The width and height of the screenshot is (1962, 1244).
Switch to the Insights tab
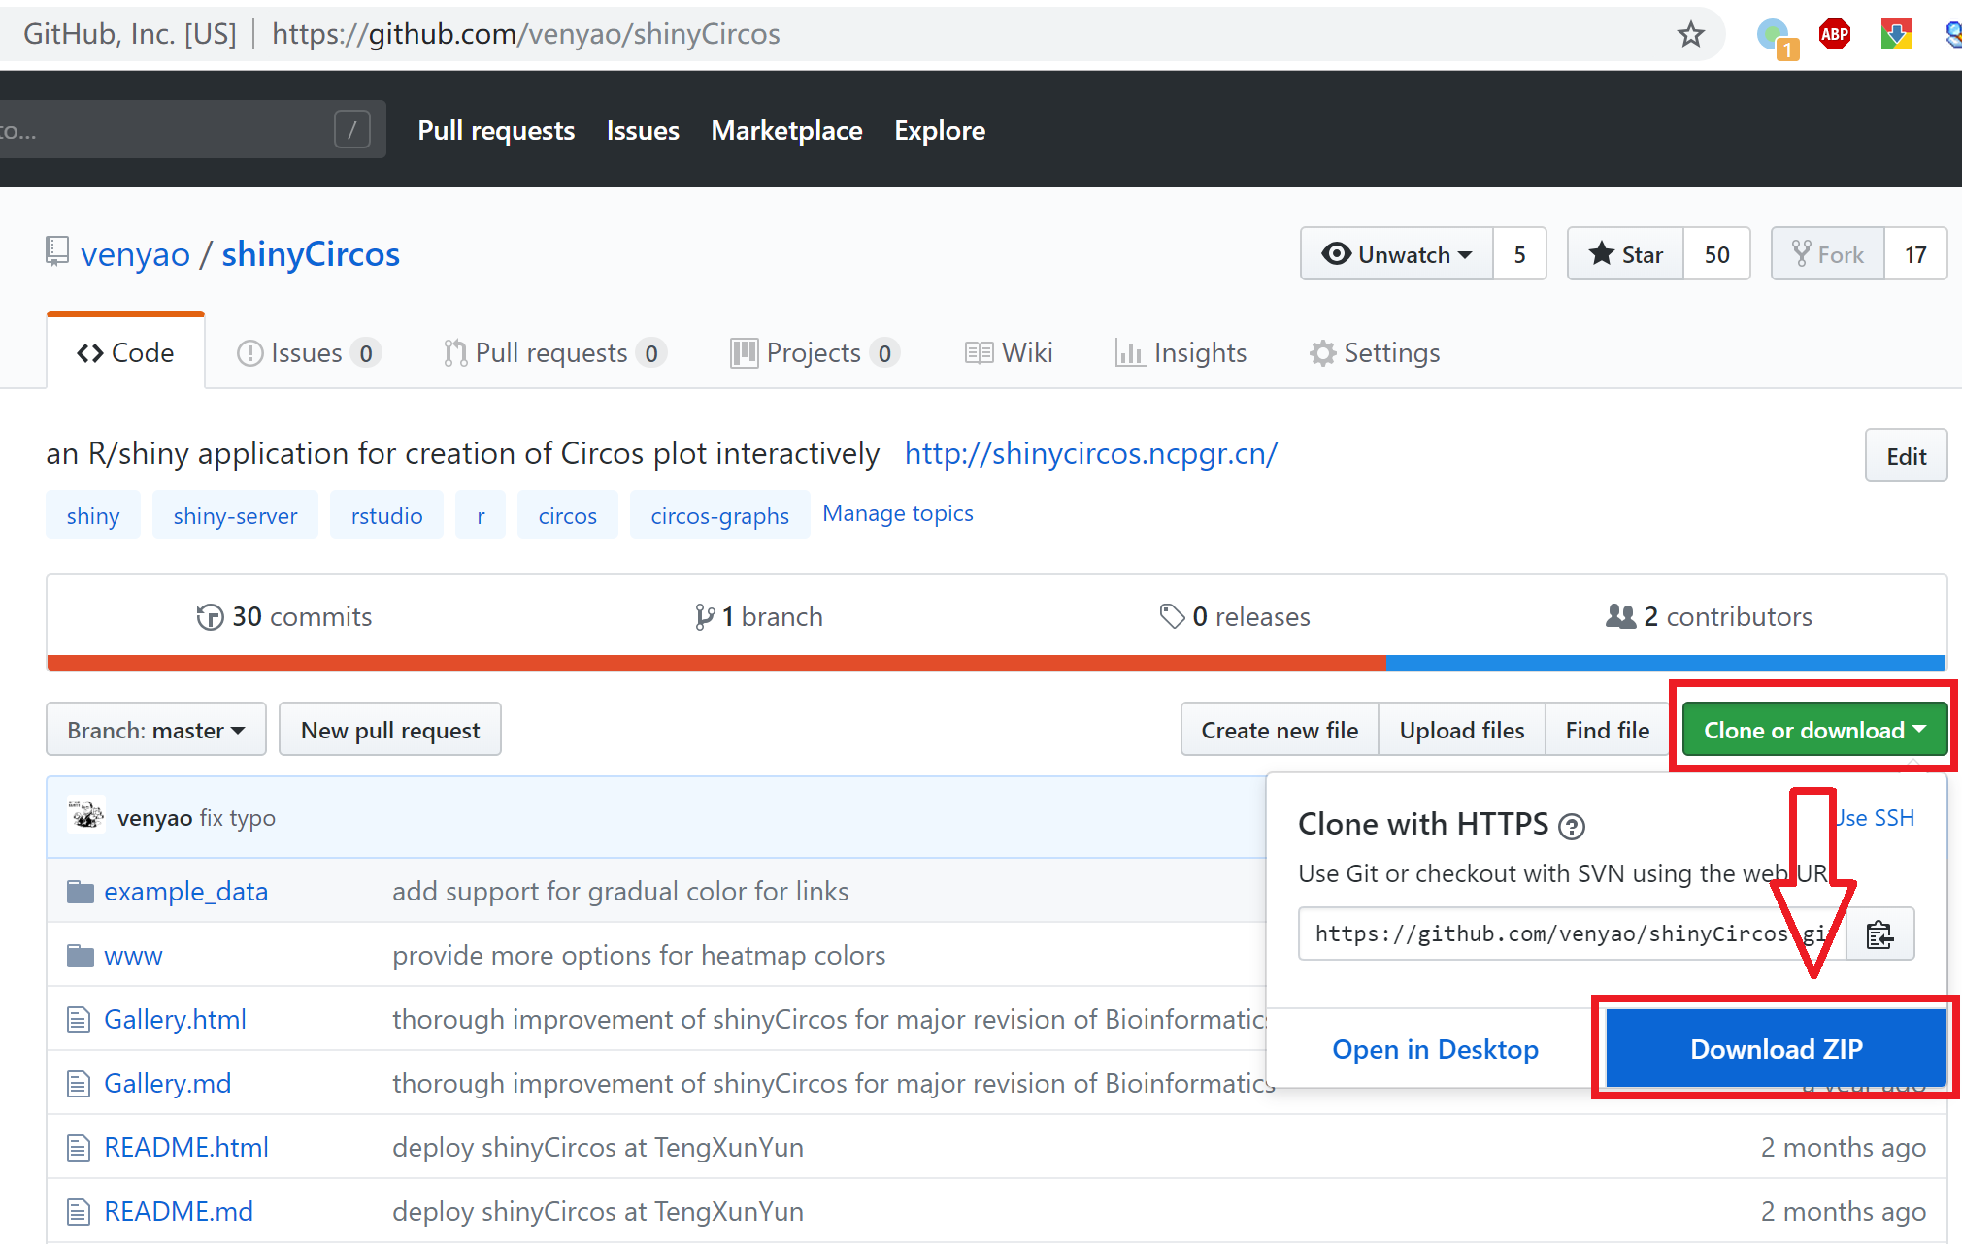coord(1181,353)
